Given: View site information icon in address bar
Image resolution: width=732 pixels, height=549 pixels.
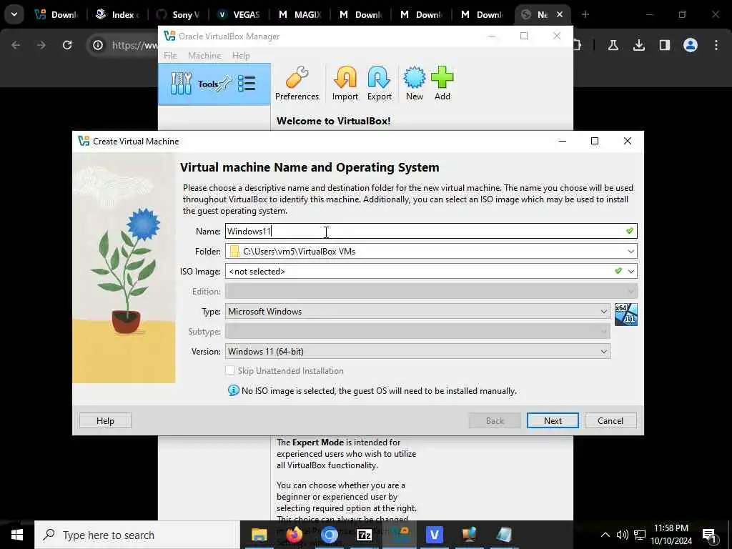Looking at the screenshot, I should click(97, 45).
